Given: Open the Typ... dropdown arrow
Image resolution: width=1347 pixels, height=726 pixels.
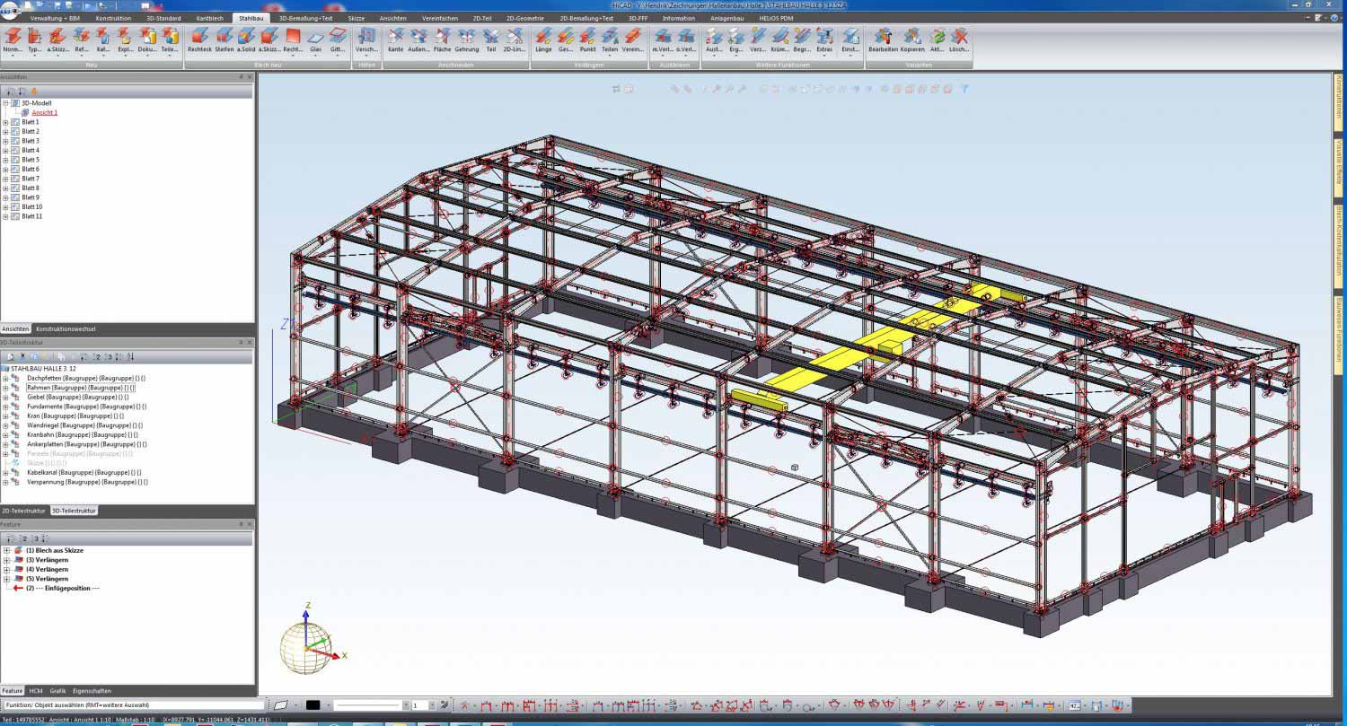Looking at the screenshot, I should pyautogui.click(x=35, y=56).
